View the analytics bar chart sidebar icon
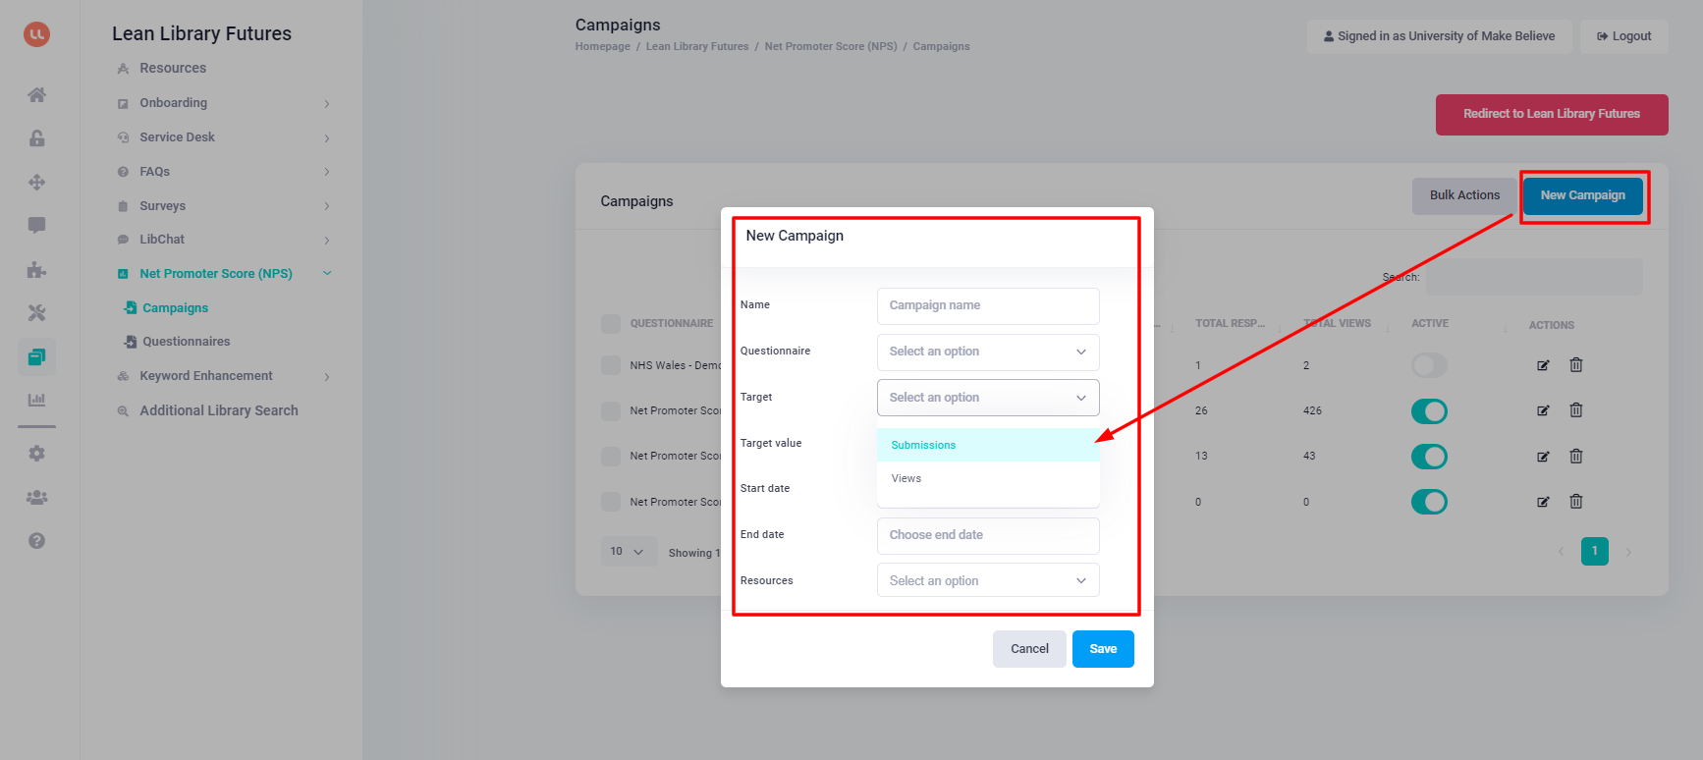Screen dimensions: 1703x760 (x=36, y=401)
